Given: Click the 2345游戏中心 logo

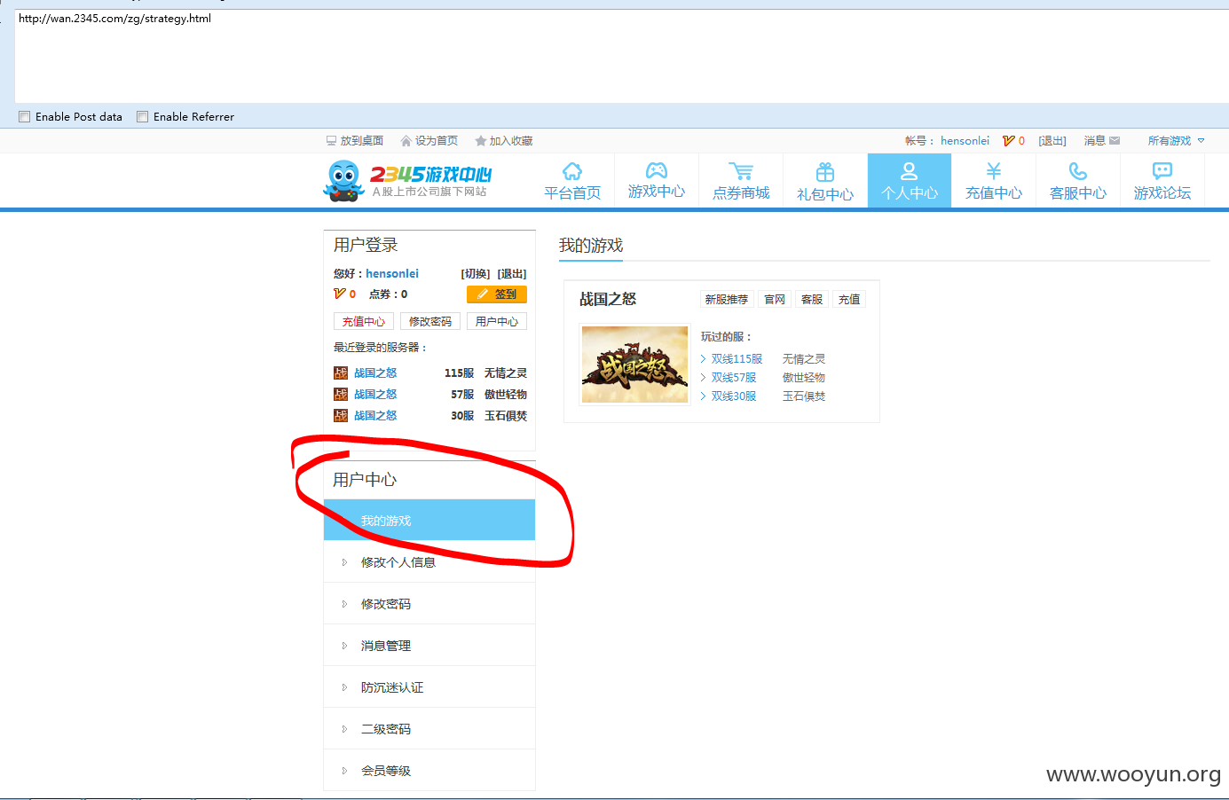Looking at the screenshot, I should pyautogui.click(x=407, y=180).
